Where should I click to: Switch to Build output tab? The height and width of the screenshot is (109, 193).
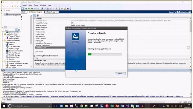tap(9, 99)
